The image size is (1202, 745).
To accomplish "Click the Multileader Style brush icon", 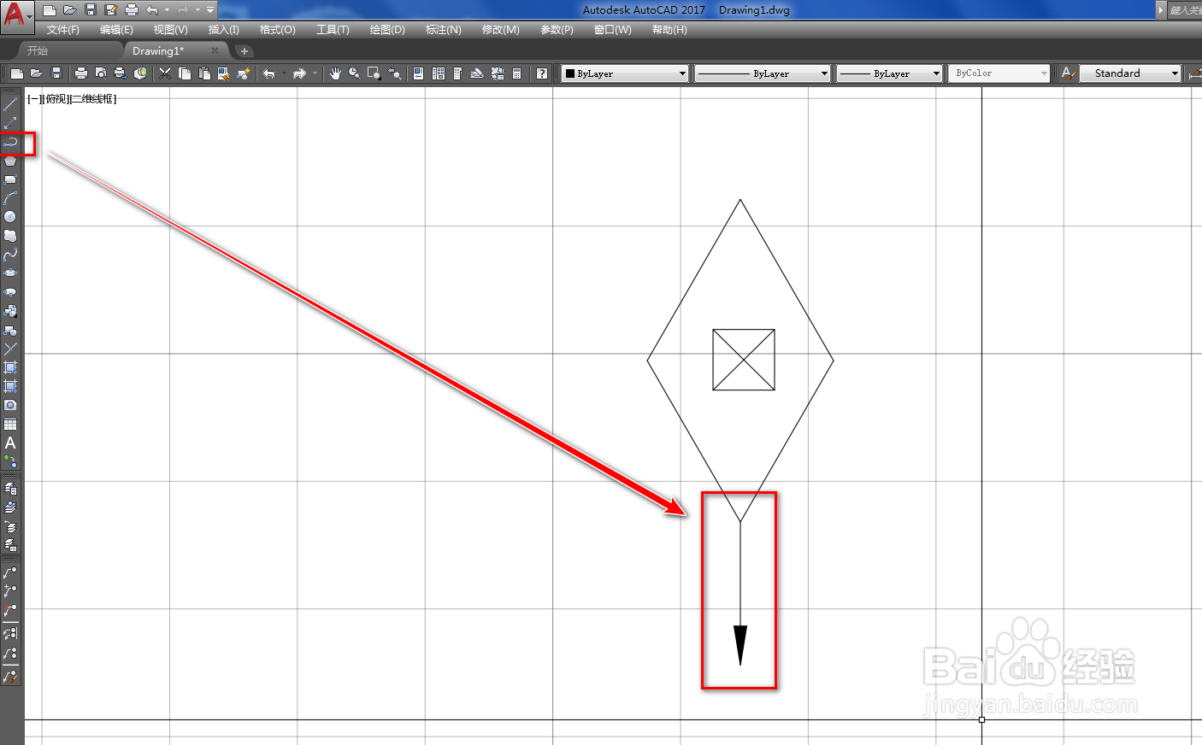I will point(10,677).
